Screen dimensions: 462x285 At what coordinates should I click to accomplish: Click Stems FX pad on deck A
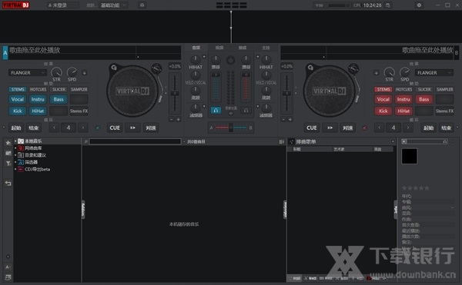pos(79,111)
